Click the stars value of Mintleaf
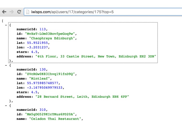This screenshot has height=129, width=182. [34, 92]
